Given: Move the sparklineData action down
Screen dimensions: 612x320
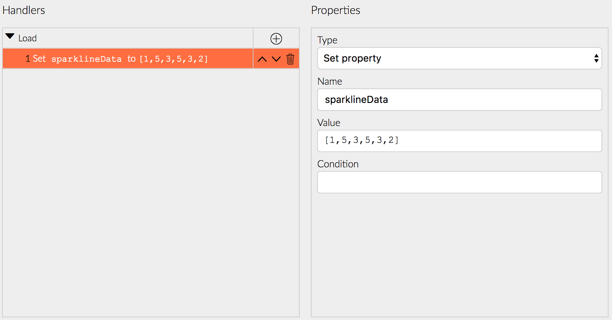Looking at the screenshot, I should [x=276, y=59].
